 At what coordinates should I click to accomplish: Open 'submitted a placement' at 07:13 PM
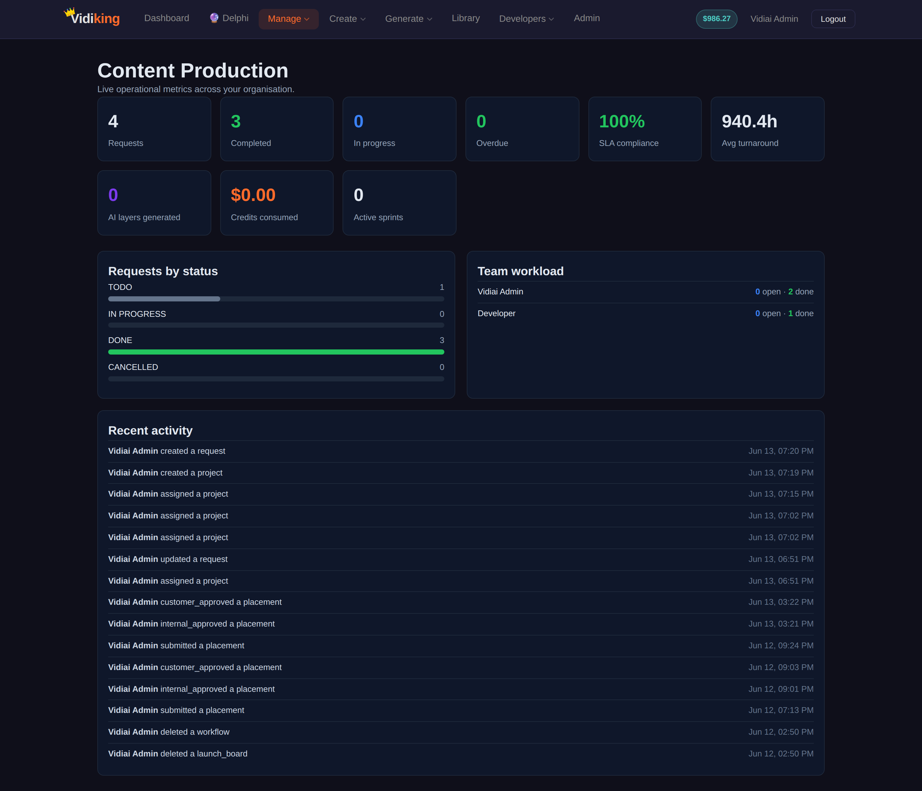click(461, 710)
